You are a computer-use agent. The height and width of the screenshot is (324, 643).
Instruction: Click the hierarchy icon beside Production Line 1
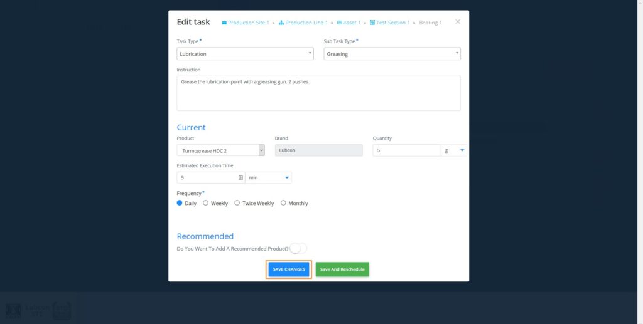281,23
